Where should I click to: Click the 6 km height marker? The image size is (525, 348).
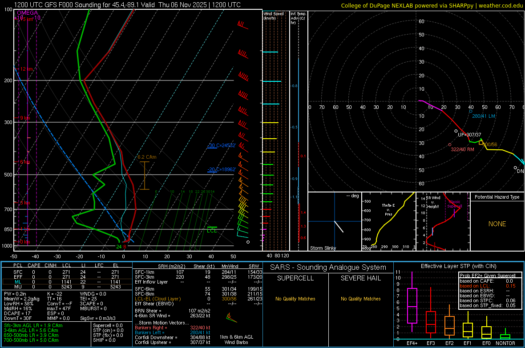(25, 162)
